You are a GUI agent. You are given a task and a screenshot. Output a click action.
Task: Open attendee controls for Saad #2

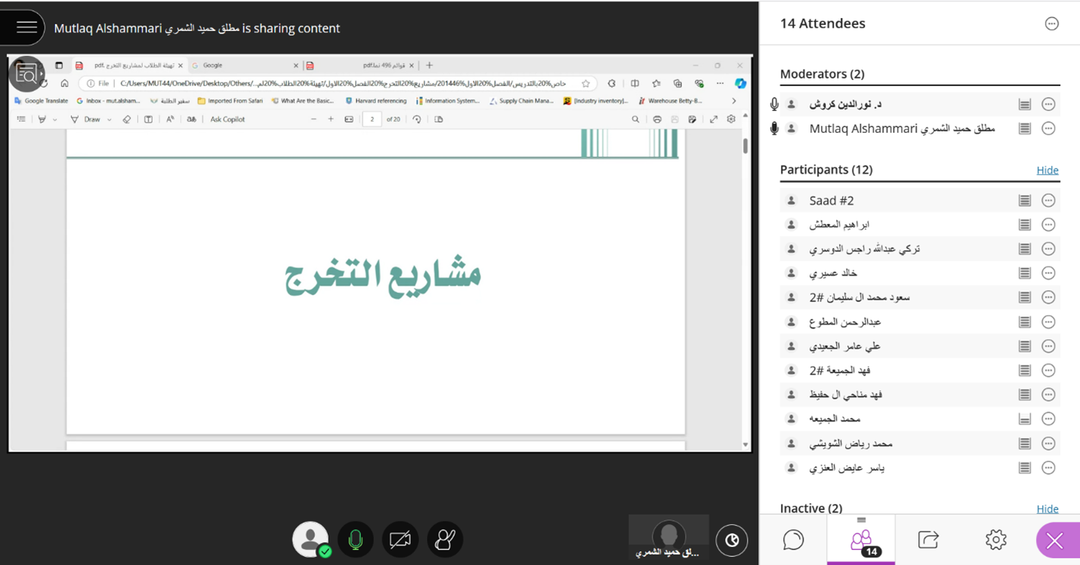[1048, 201]
